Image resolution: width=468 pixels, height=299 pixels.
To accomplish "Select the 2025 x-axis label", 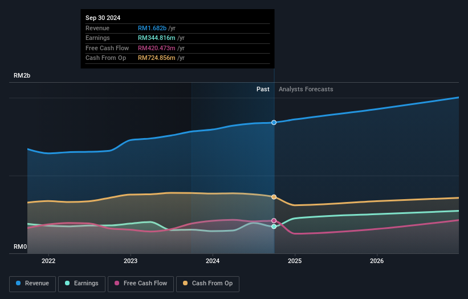I will 295,261.
